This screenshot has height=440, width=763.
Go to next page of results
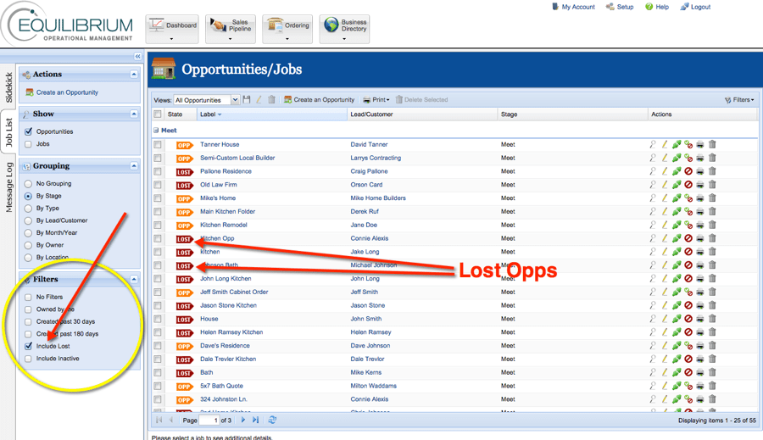coord(242,420)
